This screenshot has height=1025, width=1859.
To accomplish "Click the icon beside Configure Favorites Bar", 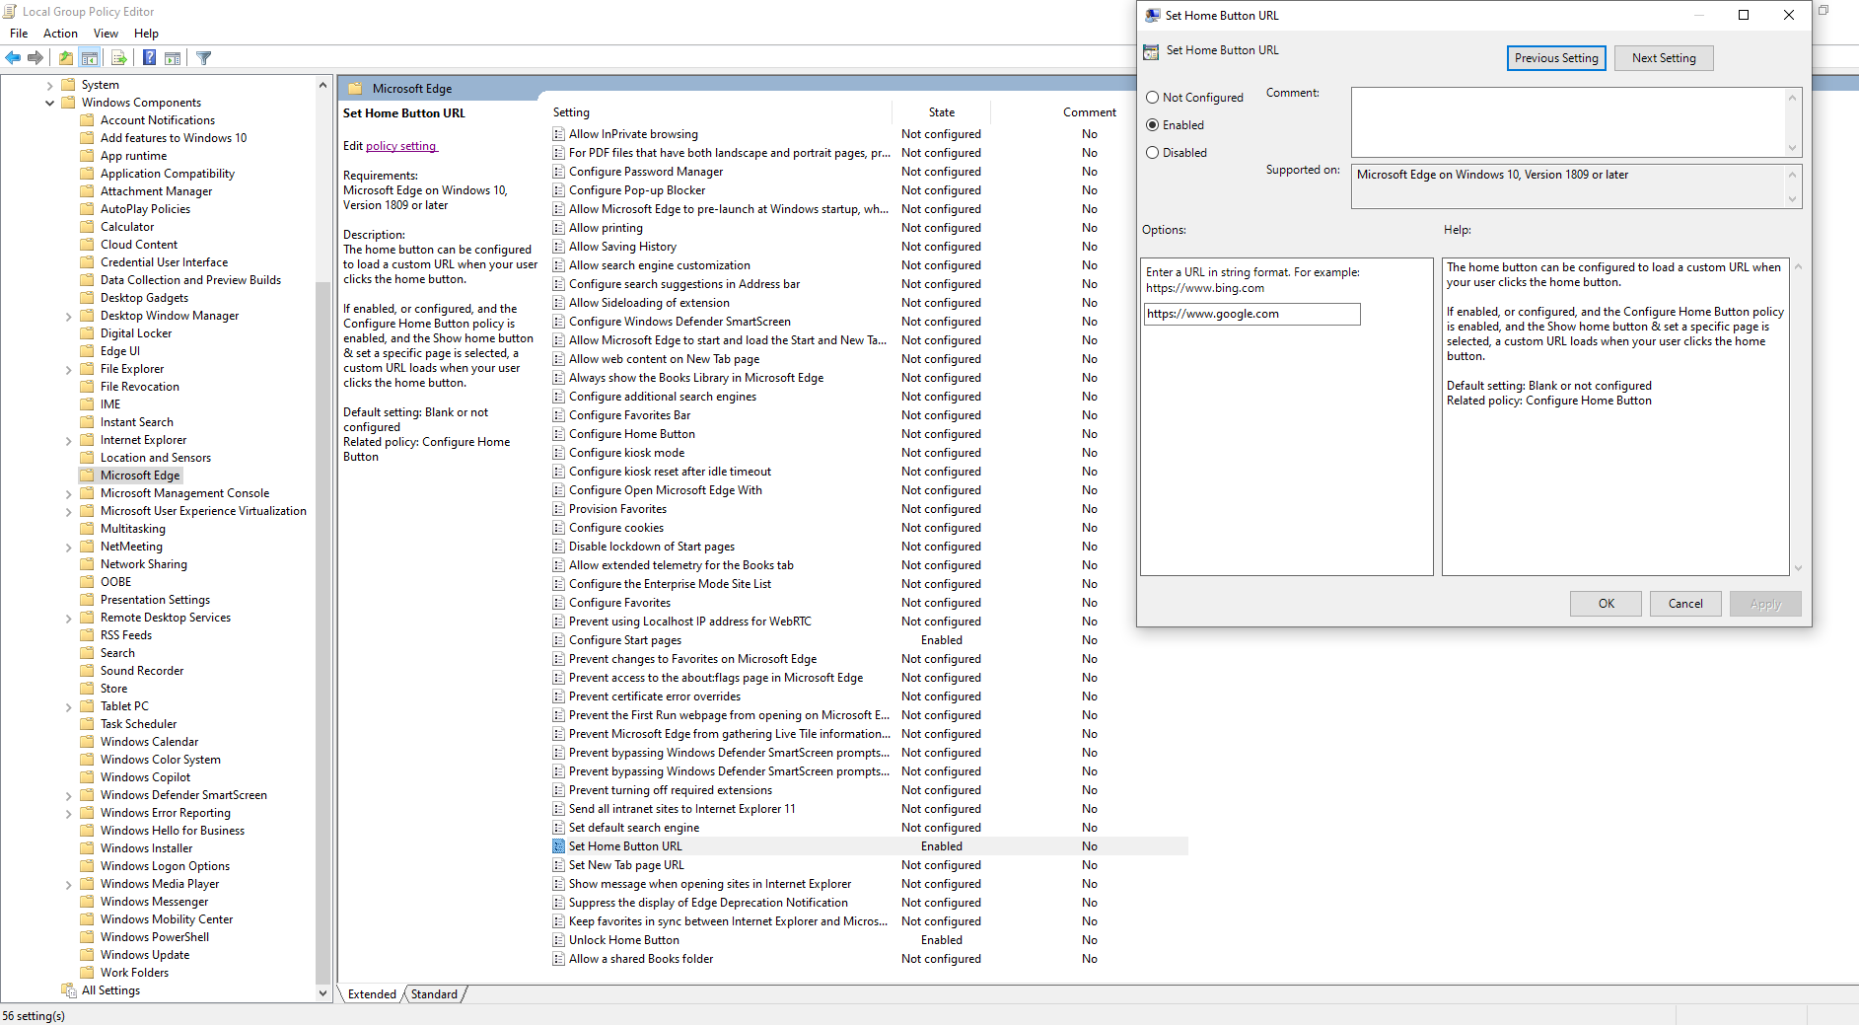I will [x=559, y=415].
